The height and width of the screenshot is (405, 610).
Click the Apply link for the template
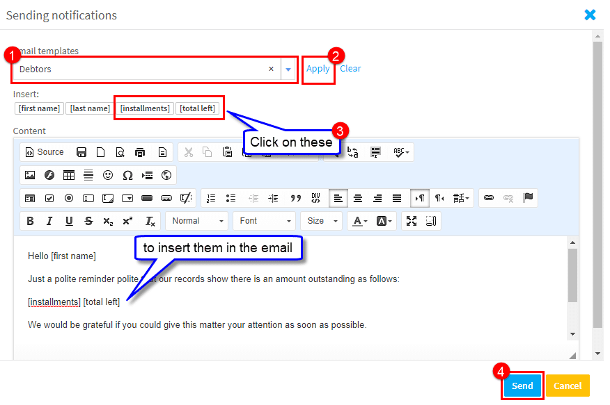(x=318, y=69)
